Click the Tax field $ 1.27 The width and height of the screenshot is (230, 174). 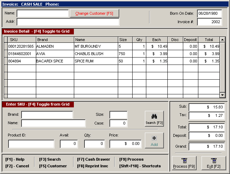pos(207,116)
